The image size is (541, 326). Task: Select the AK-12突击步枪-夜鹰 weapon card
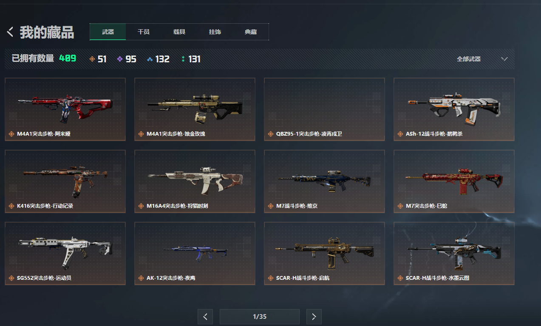point(195,254)
